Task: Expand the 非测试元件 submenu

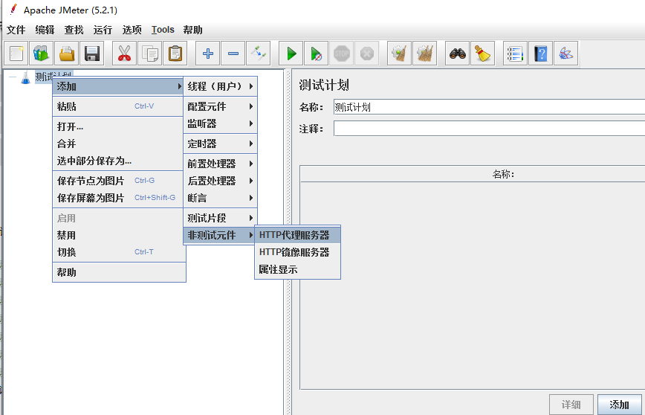Action: click(220, 235)
